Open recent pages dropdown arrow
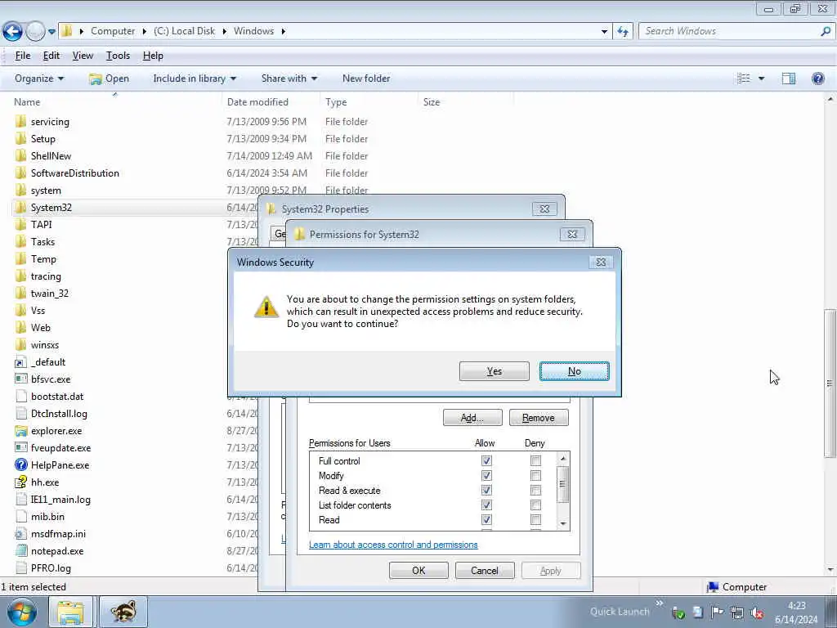Screen dimensions: 837x628 51,32
